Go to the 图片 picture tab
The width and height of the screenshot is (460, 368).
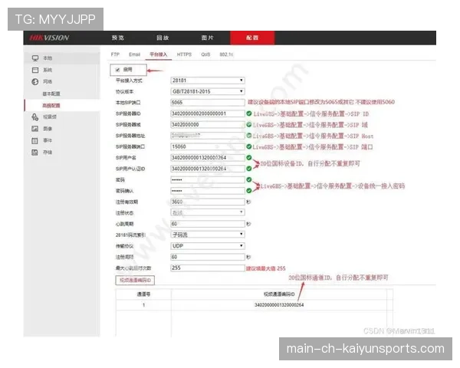point(208,38)
